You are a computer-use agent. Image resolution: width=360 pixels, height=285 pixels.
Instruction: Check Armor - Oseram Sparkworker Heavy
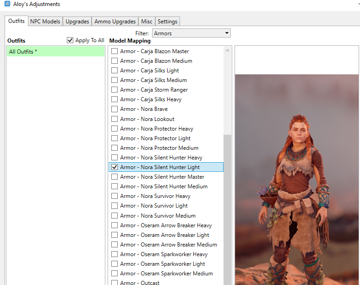115,254
